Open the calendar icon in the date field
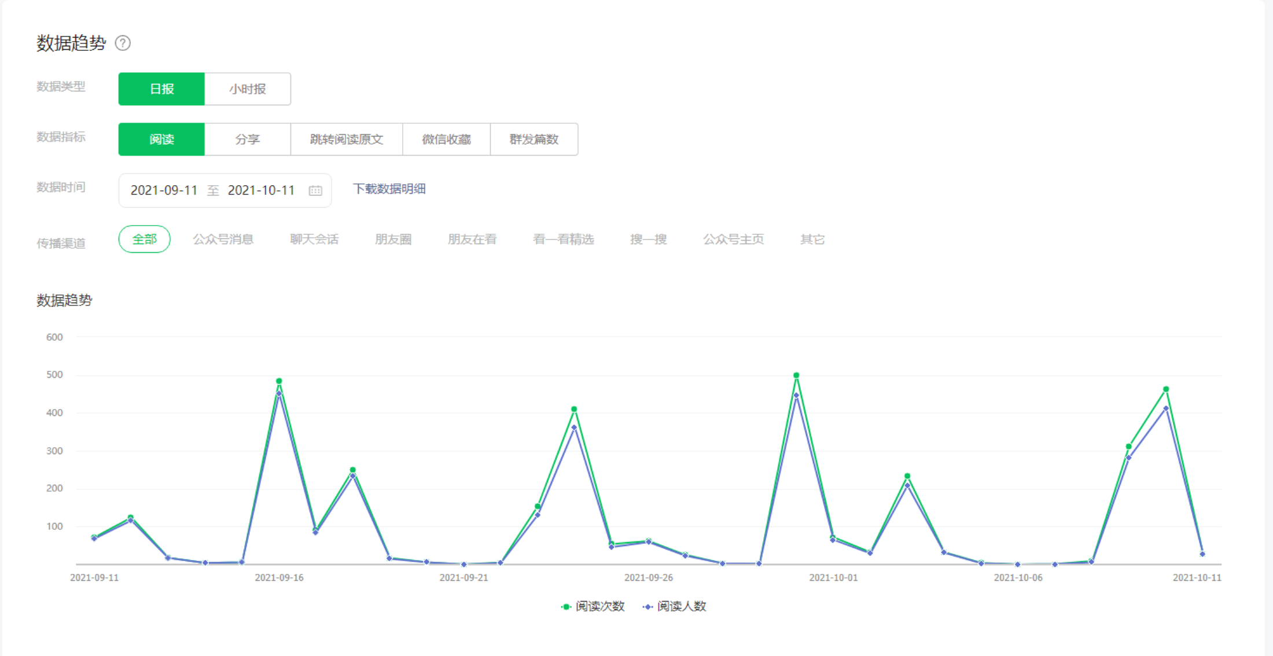Screen dimensions: 1273x656 (x=315, y=190)
